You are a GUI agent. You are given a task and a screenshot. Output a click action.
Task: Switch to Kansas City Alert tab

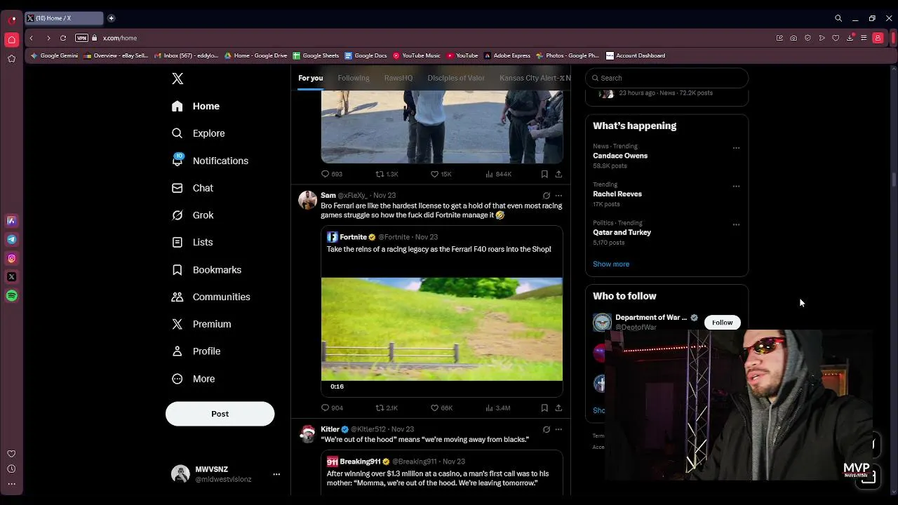(x=535, y=78)
